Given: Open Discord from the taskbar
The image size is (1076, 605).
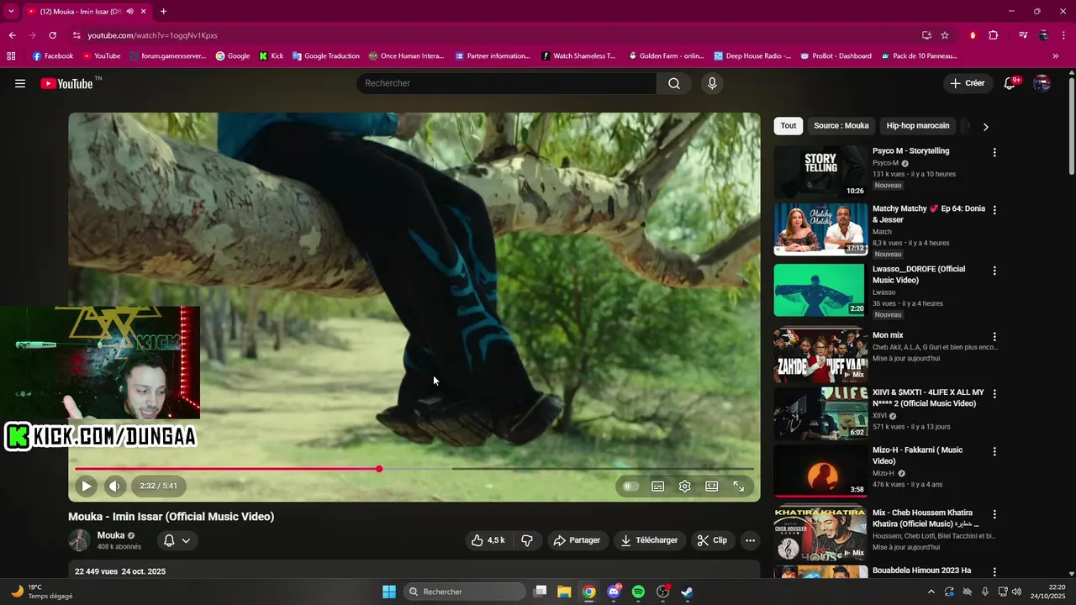Looking at the screenshot, I should point(614,592).
